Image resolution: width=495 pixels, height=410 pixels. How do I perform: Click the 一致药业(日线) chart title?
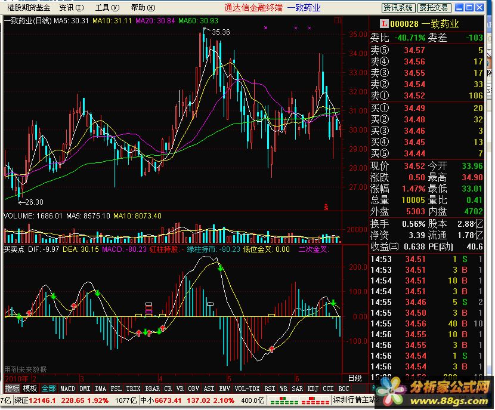(x=27, y=21)
